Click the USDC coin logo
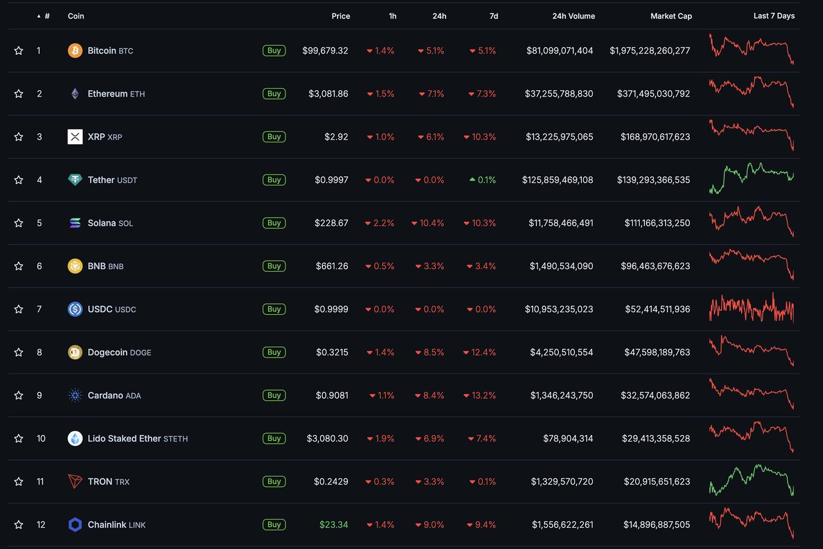This screenshot has width=823, height=549. pyautogui.click(x=75, y=309)
